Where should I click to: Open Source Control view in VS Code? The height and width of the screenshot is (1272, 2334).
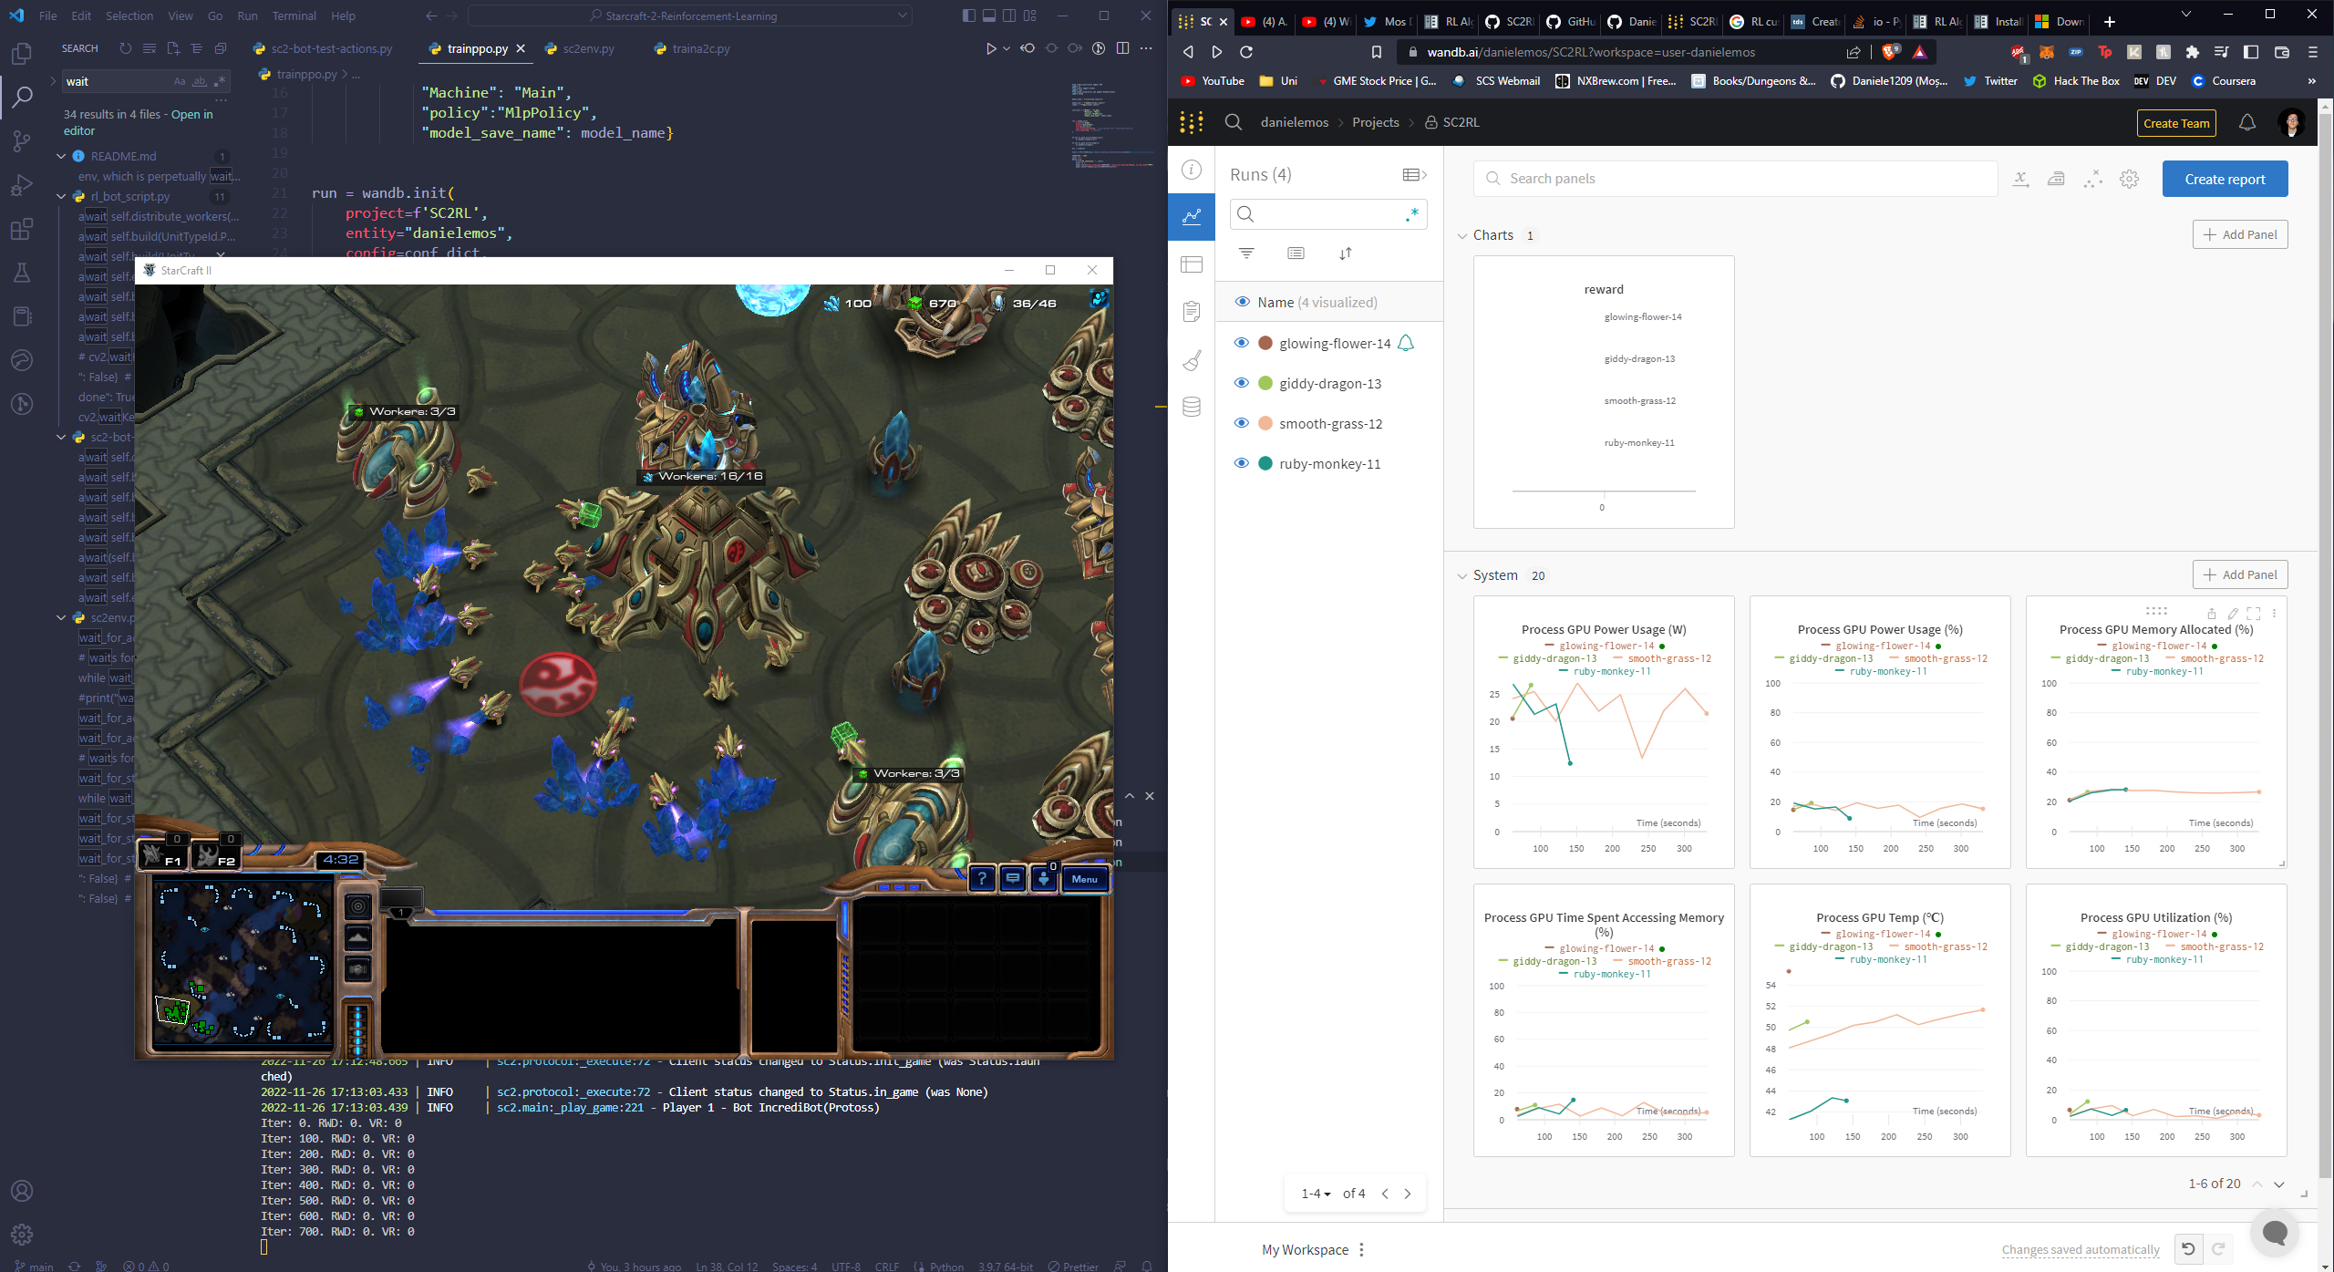pos(22,141)
